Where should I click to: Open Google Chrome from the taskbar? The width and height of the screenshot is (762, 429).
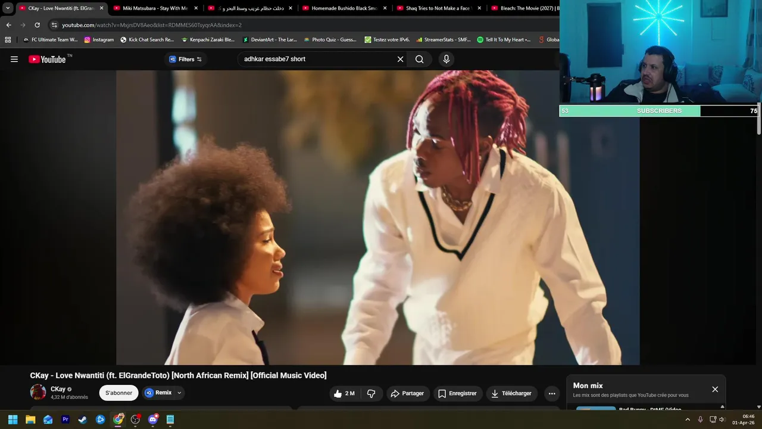[118, 419]
